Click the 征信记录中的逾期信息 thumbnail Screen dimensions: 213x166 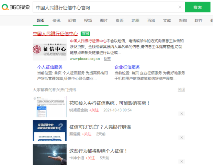[49, 131]
